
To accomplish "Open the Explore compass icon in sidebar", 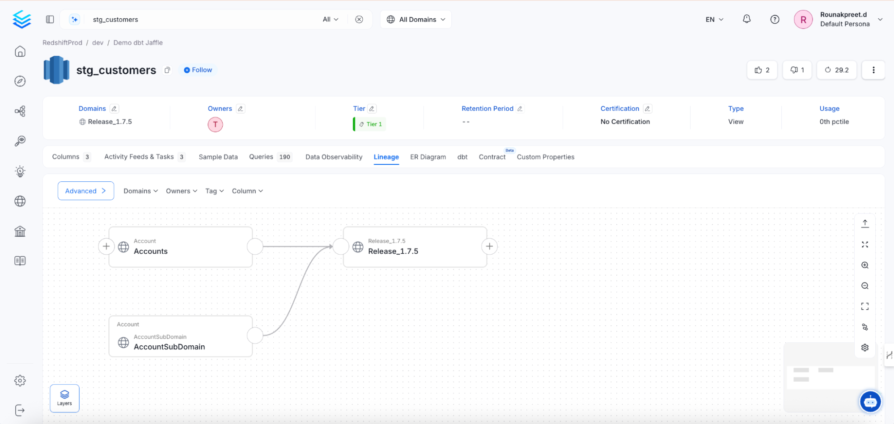I will [20, 81].
